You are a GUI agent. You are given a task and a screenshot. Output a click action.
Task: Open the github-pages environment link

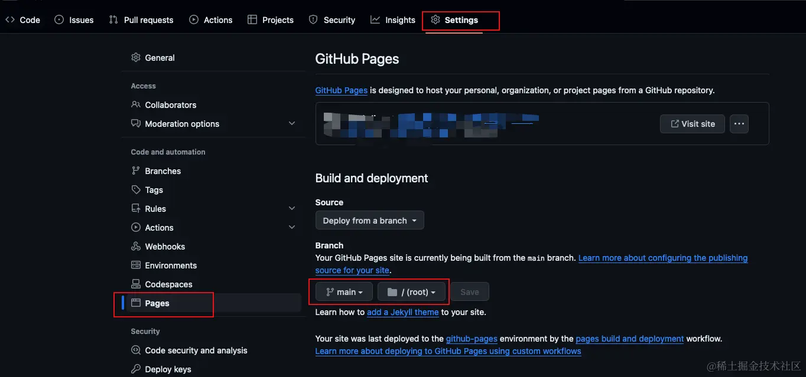click(x=472, y=339)
